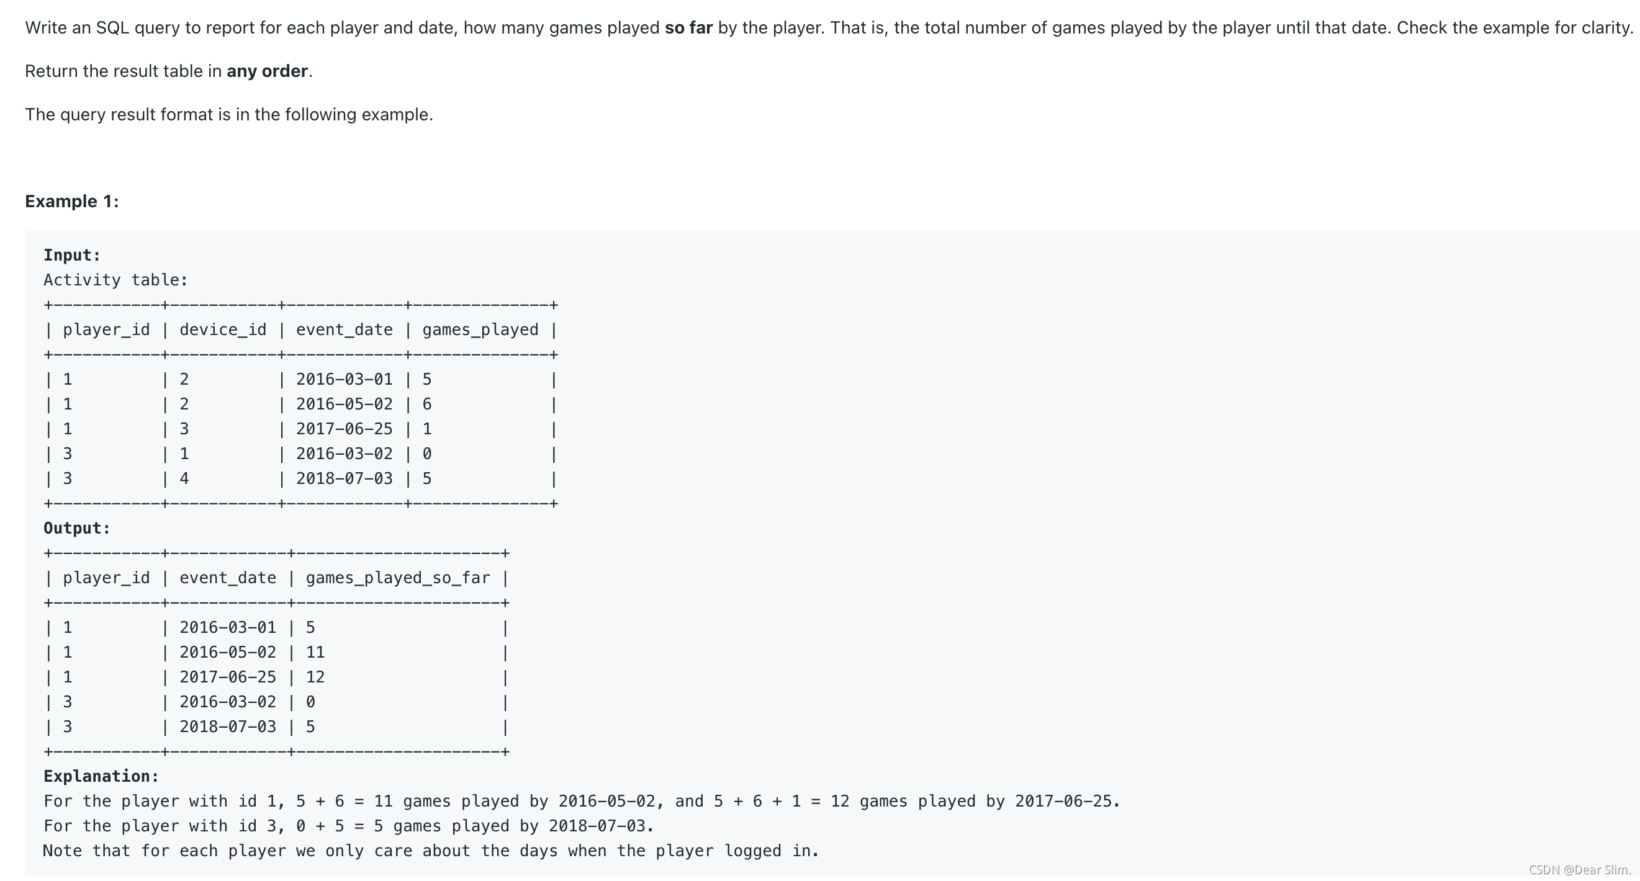Click the 'Input:' label
Screen dimensions: 1640x881
(72, 256)
